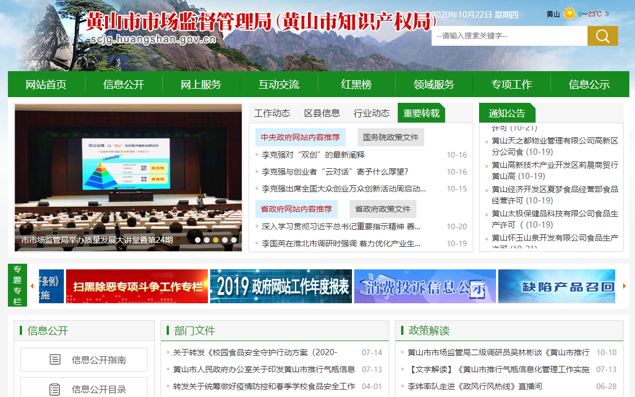
Task: Open the 部门文件 section heading
Action: click(x=194, y=330)
